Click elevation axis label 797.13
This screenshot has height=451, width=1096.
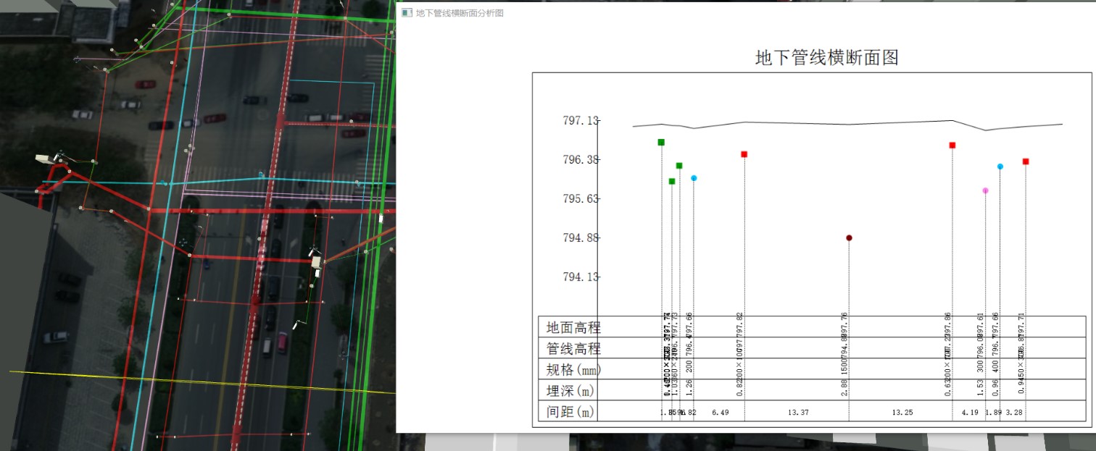581,121
